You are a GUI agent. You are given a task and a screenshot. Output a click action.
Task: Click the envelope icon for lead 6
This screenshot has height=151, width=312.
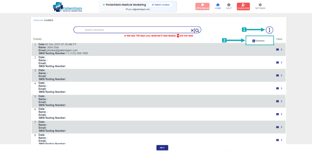click(277, 114)
